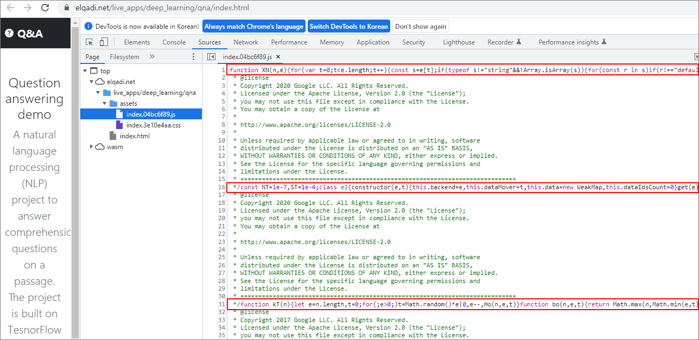Open the Recorder tab
Image resolution: width=699 pixels, height=340 pixels.
coord(504,42)
